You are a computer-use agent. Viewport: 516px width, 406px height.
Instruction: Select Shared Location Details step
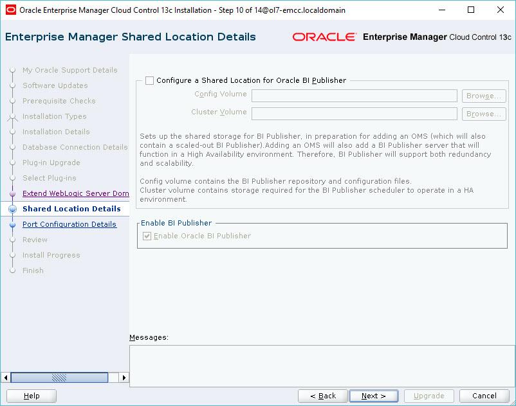[x=71, y=209]
